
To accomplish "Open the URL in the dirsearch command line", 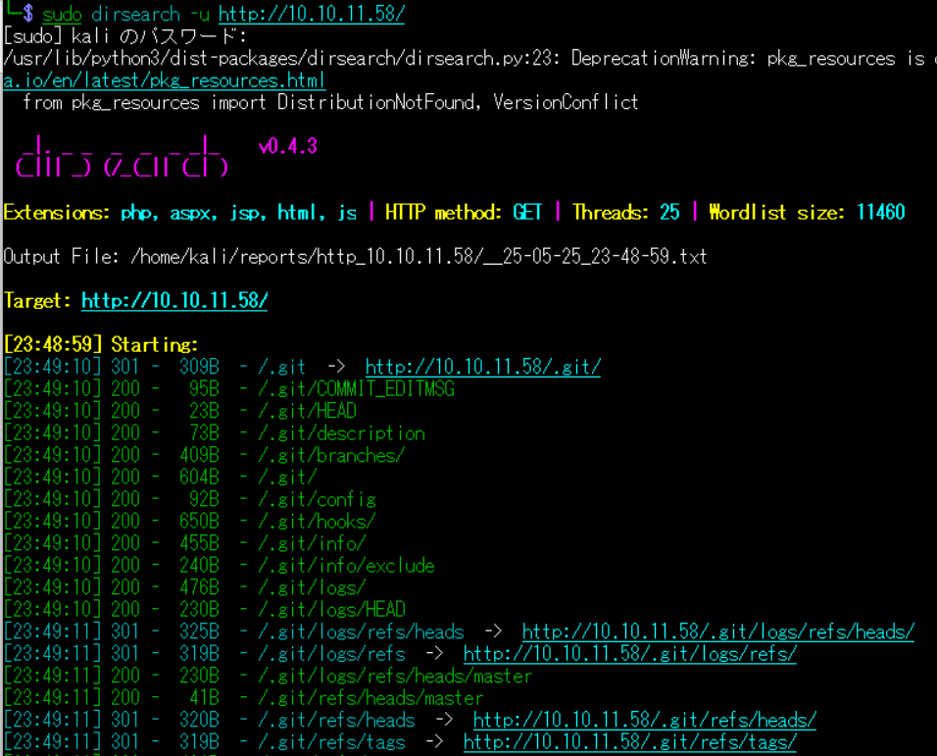I will pos(311,14).
